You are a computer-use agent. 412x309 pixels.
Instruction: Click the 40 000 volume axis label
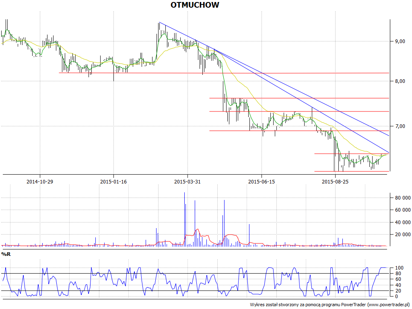(x=402, y=222)
